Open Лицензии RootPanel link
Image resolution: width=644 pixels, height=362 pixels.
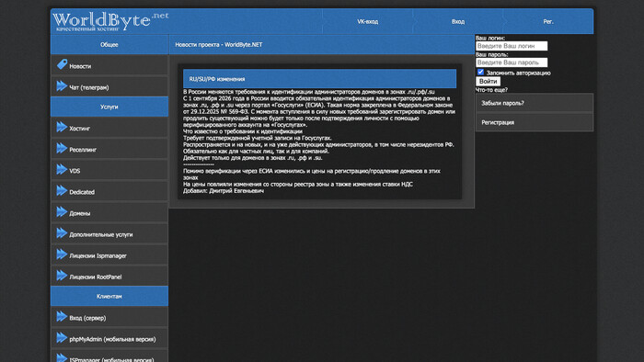click(109, 277)
